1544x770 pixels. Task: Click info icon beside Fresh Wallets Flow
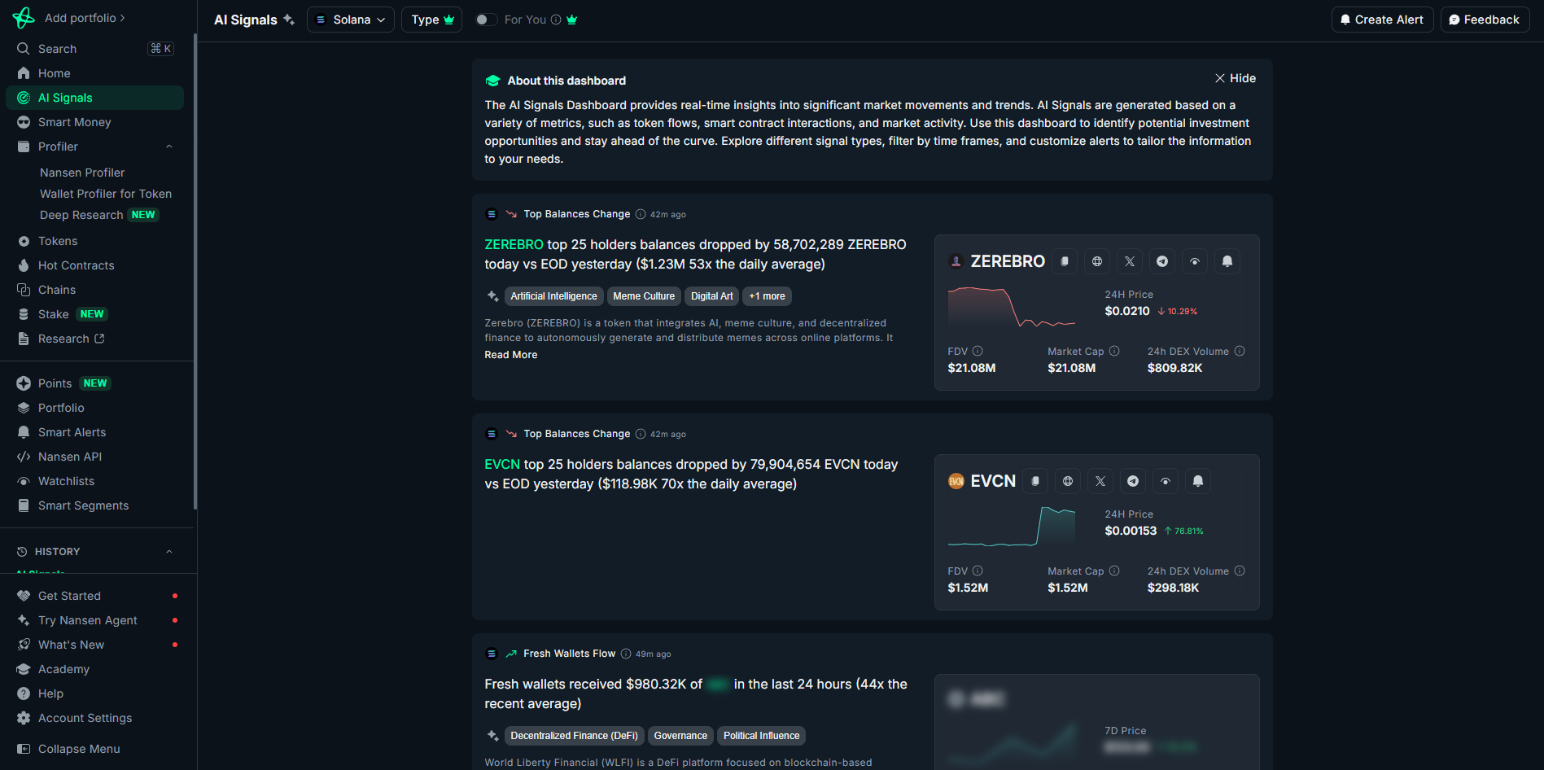pyautogui.click(x=626, y=654)
